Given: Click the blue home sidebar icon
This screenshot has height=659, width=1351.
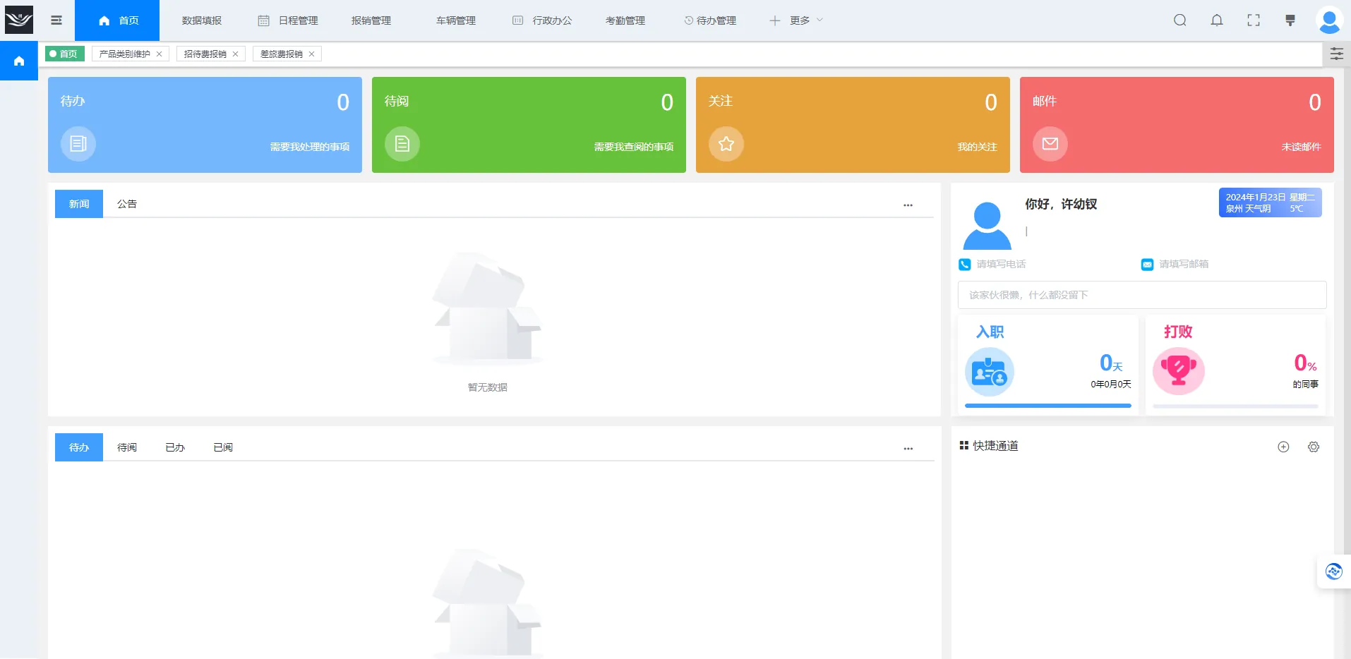Looking at the screenshot, I should pos(19,61).
